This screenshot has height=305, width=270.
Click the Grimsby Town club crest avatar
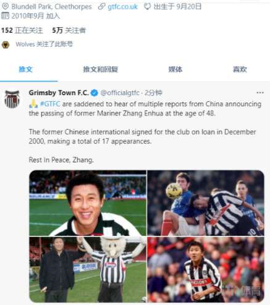pos(12,99)
